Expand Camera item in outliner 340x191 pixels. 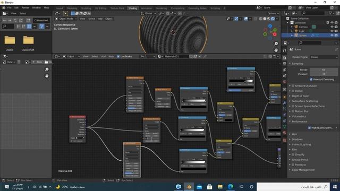point(292,27)
